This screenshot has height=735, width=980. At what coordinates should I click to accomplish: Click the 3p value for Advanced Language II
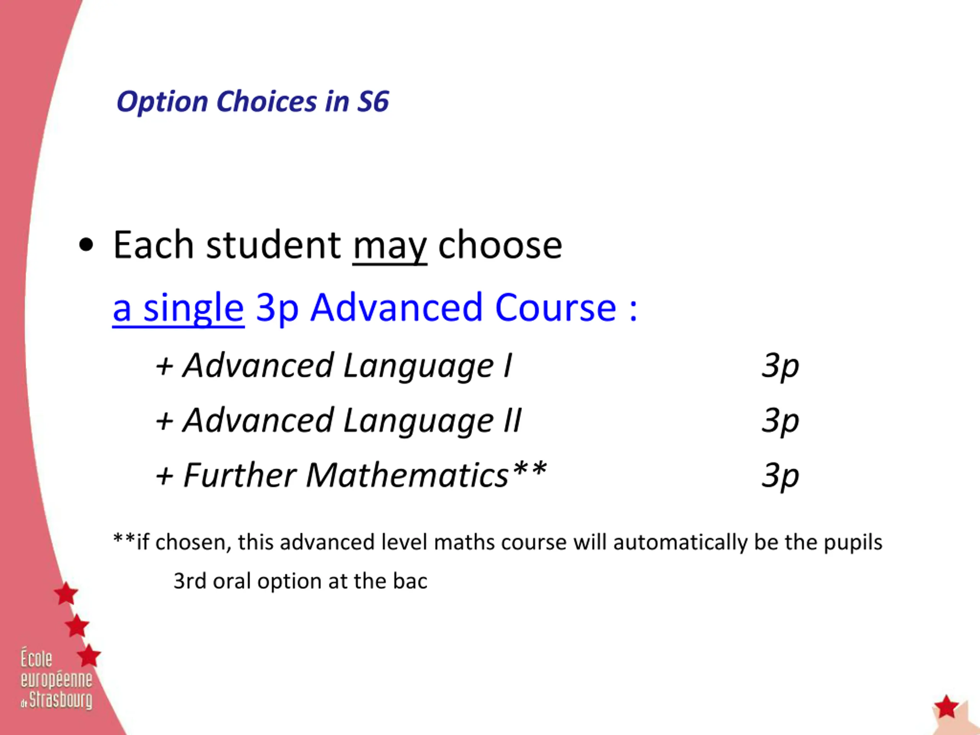coord(780,421)
